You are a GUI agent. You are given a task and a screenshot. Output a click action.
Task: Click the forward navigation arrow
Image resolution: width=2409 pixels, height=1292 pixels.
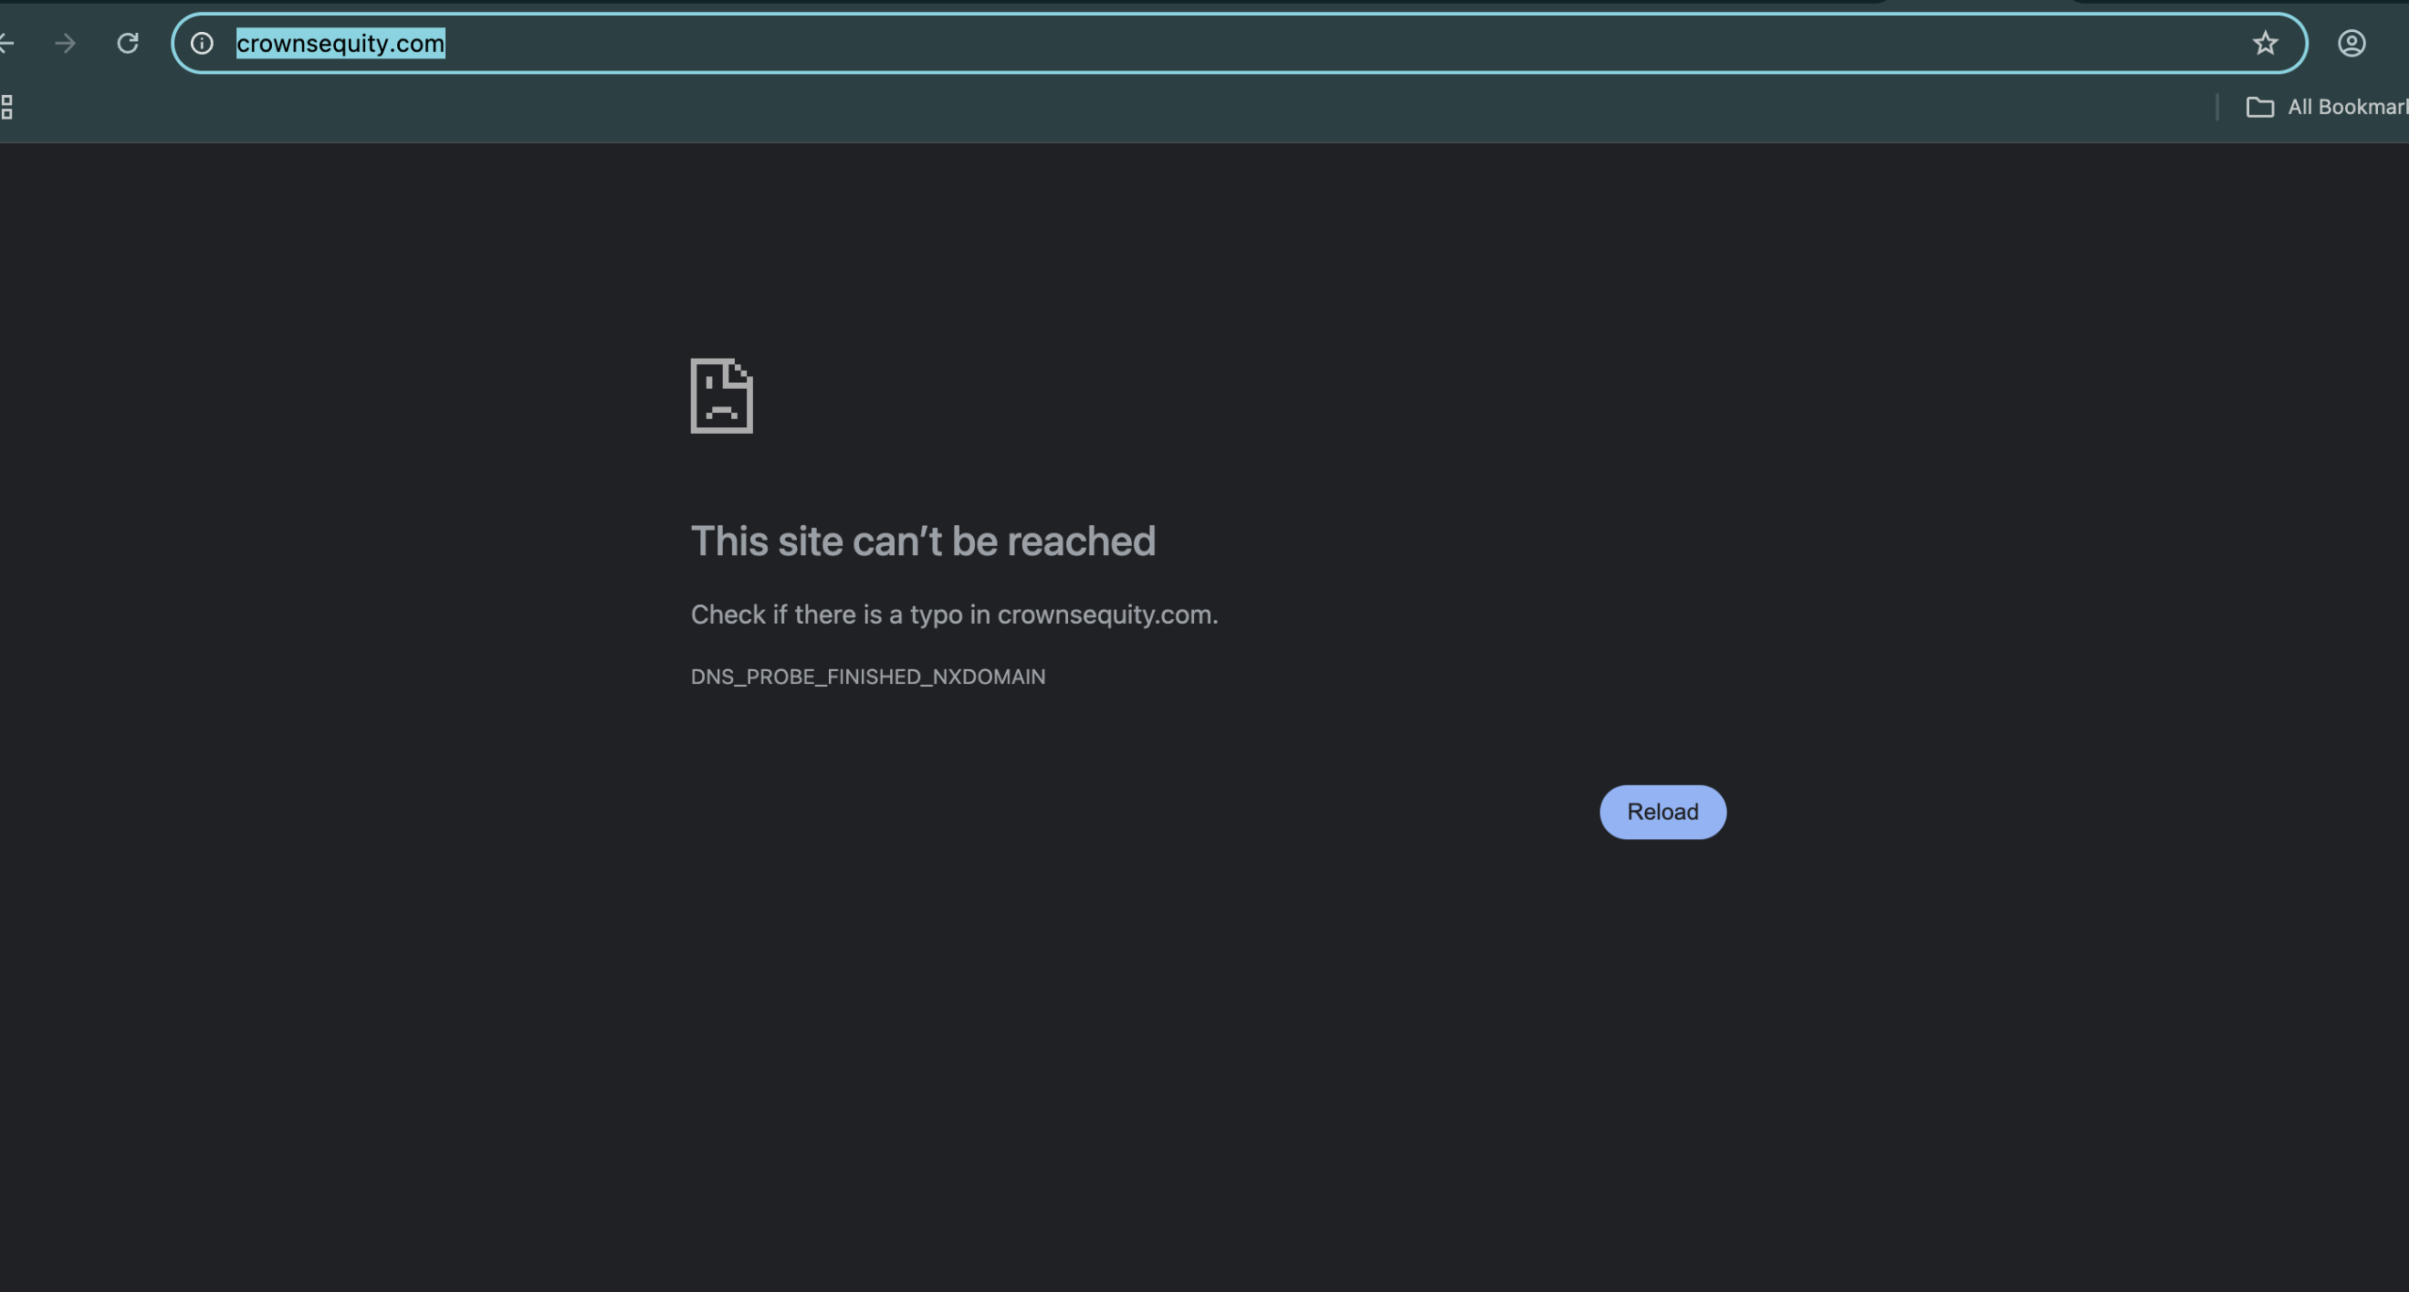point(65,43)
